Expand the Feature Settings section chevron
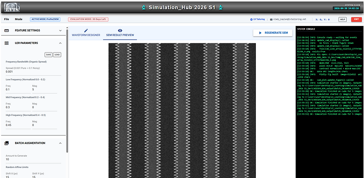The image size is (364, 178). point(60,31)
